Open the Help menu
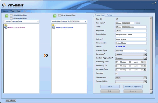The image size is (158, 103). (x=18, y=11)
